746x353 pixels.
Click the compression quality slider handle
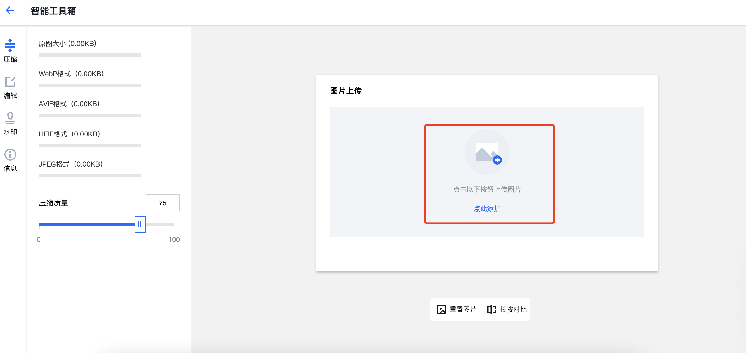pos(140,224)
